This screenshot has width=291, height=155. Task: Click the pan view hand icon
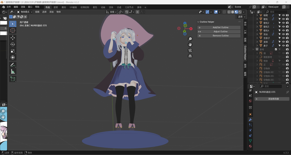point(190,45)
